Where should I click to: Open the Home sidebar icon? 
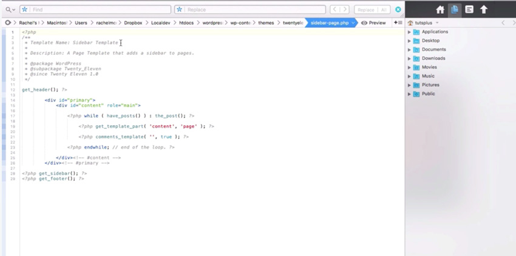[440, 10]
